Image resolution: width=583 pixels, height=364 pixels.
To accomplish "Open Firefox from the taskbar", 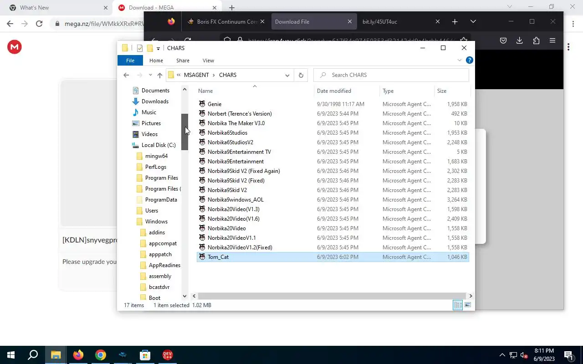I will point(78,355).
